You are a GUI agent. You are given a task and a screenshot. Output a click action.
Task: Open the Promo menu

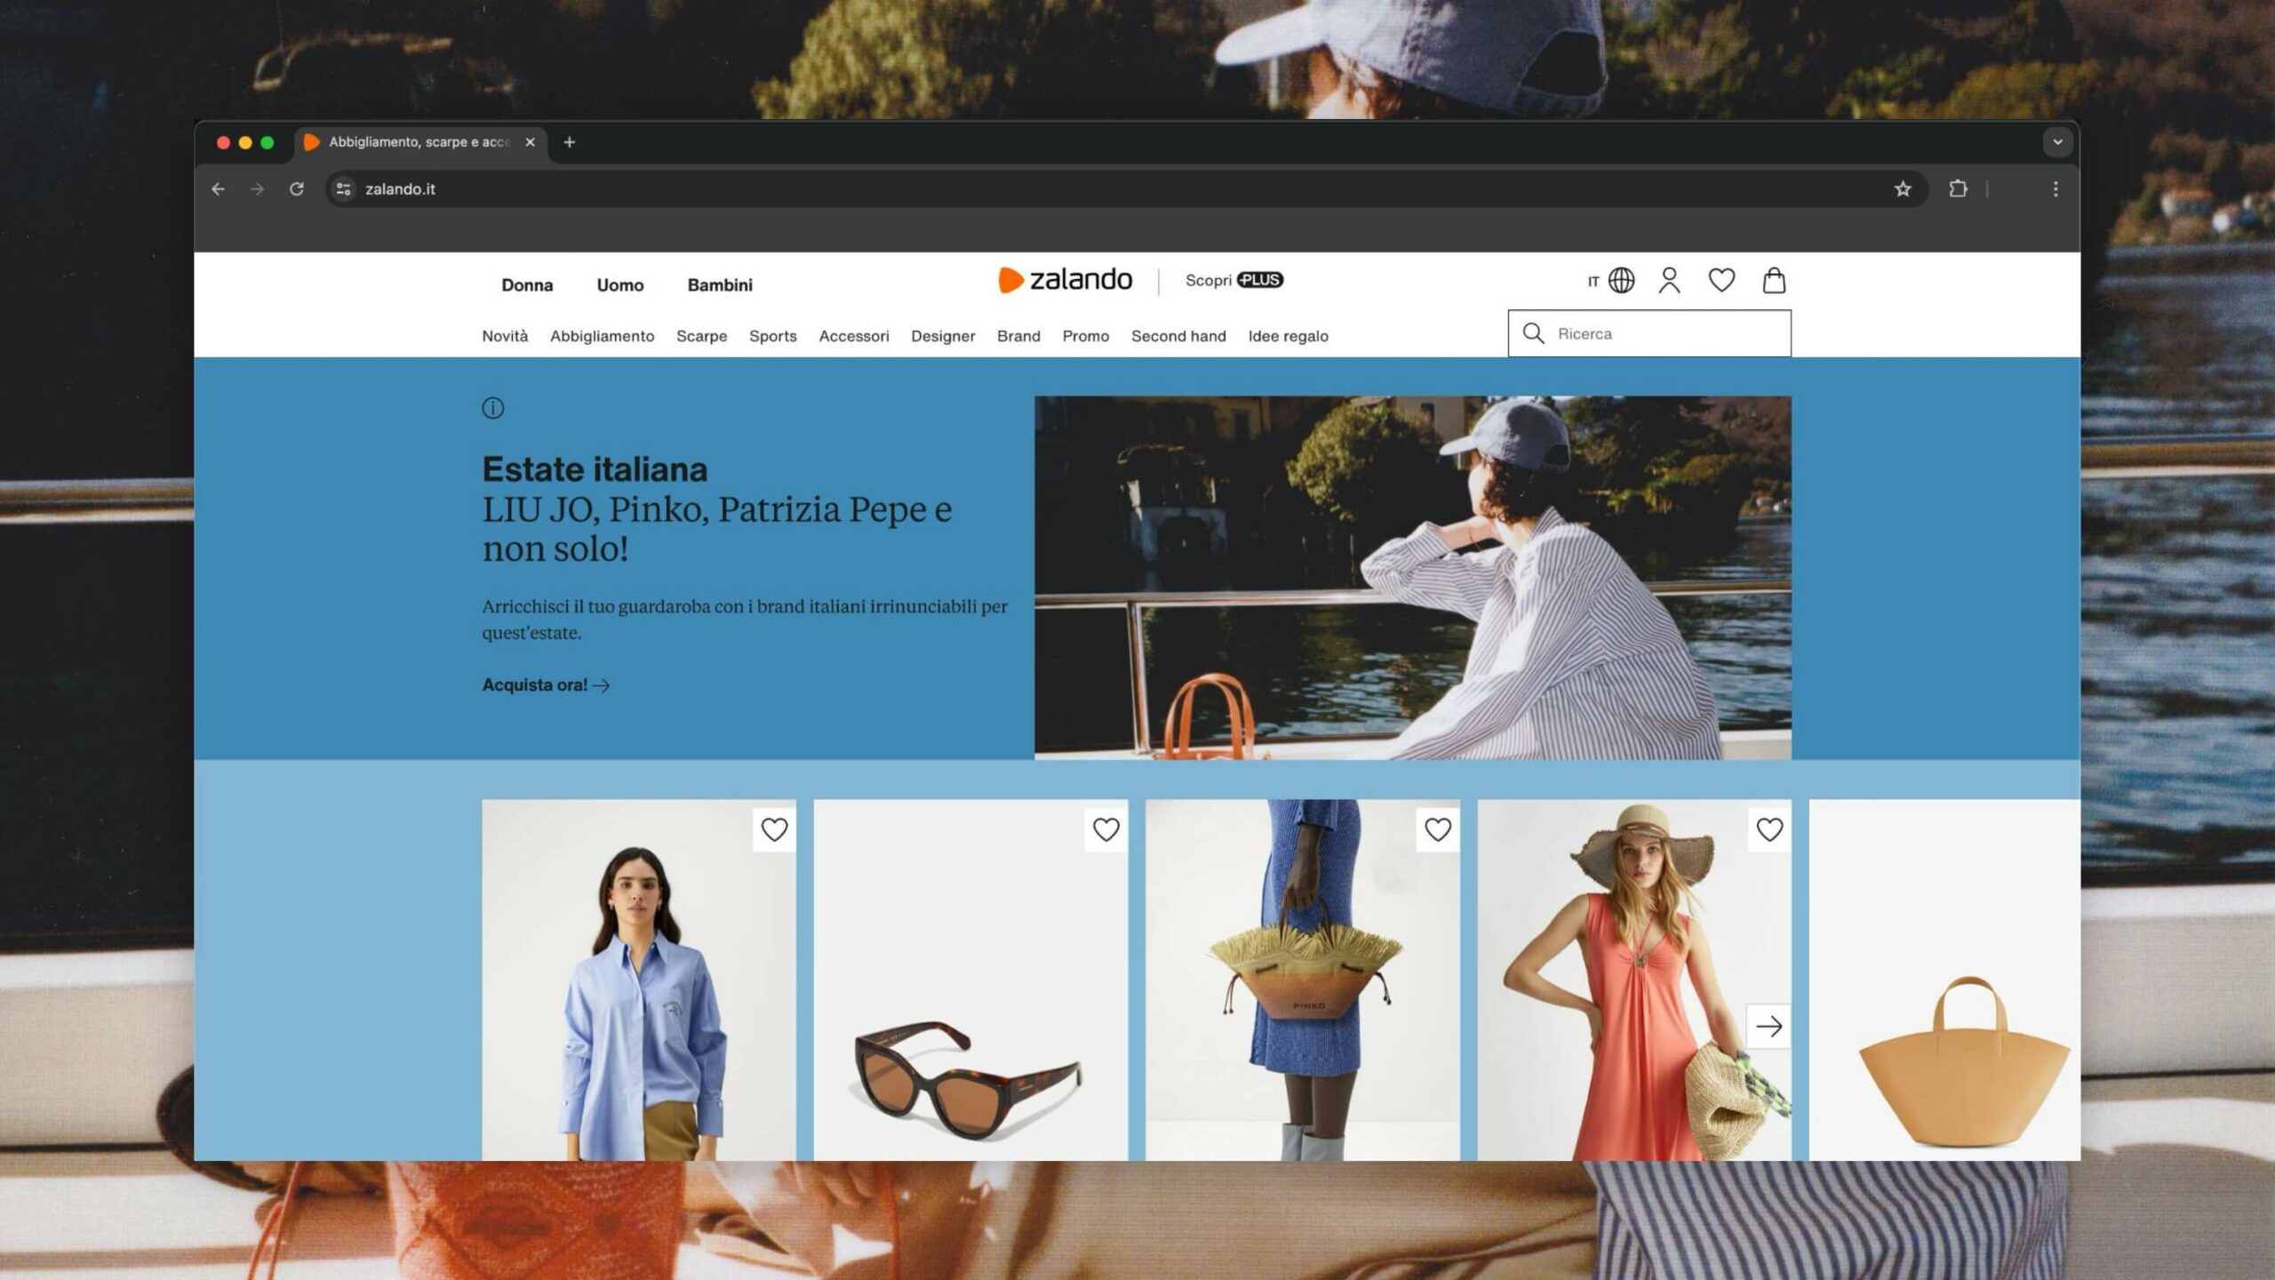(1085, 336)
